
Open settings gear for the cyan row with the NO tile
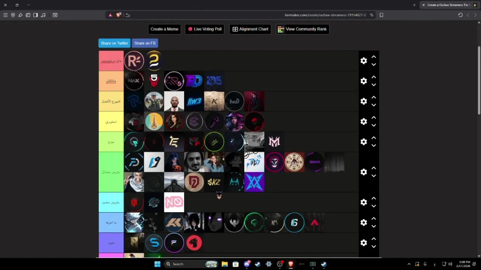click(363, 202)
